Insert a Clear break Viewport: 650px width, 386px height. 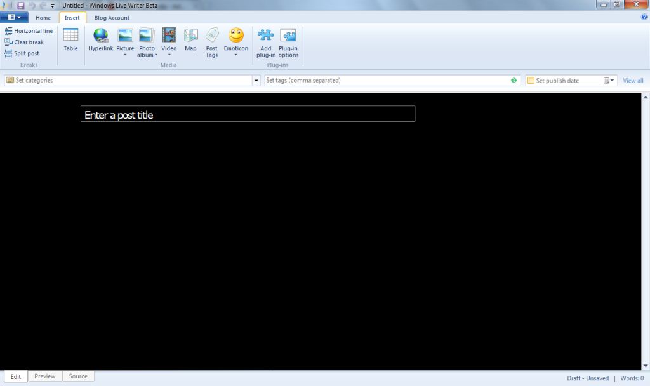(24, 42)
